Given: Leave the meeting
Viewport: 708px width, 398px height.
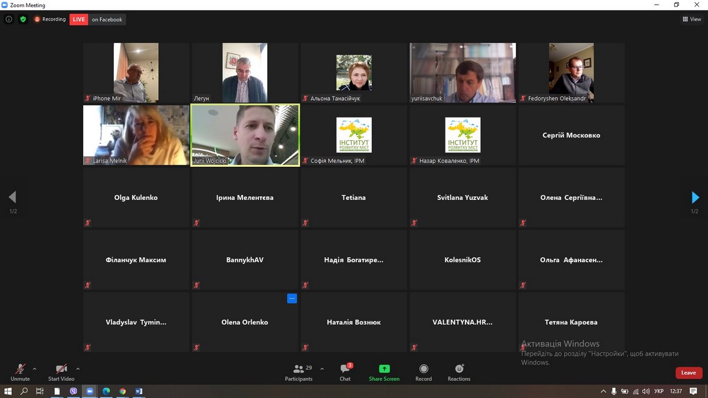Looking at the screenshot, I should [x=689, y=373].
